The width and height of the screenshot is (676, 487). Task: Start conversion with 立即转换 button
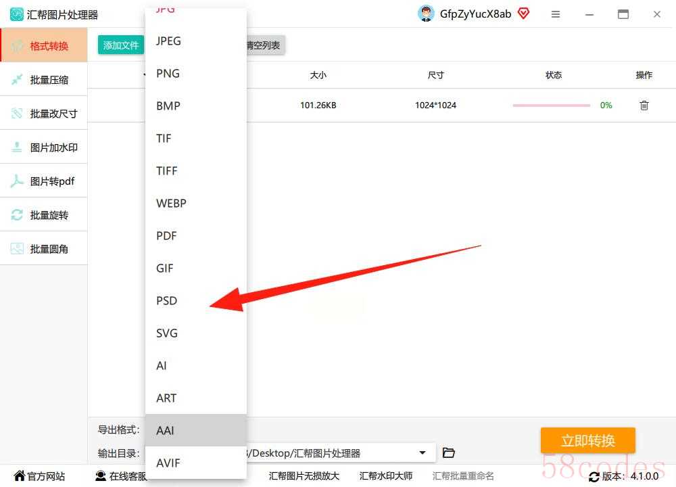pyautogui.click(x=587, y=440)
